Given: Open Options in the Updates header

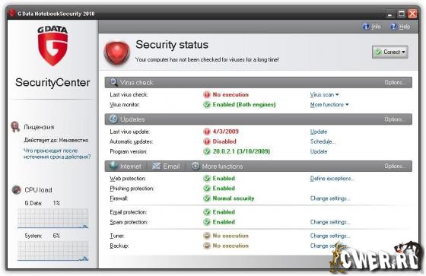Looking at the screenshot, I should coord(395,119).
